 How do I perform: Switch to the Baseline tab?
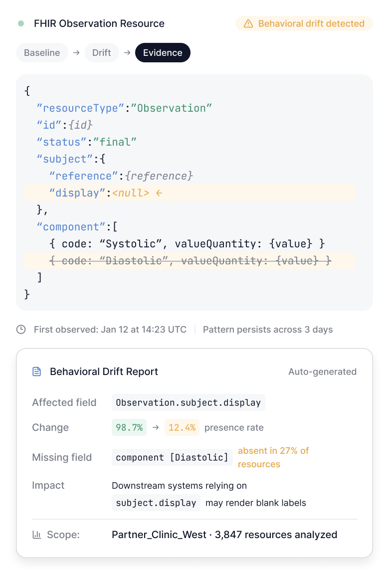coord(42,53)
